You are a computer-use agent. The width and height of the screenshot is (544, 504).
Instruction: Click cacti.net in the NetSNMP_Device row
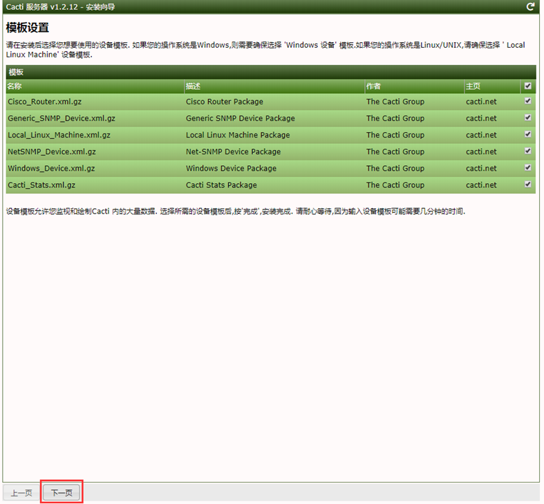(481, 151)
